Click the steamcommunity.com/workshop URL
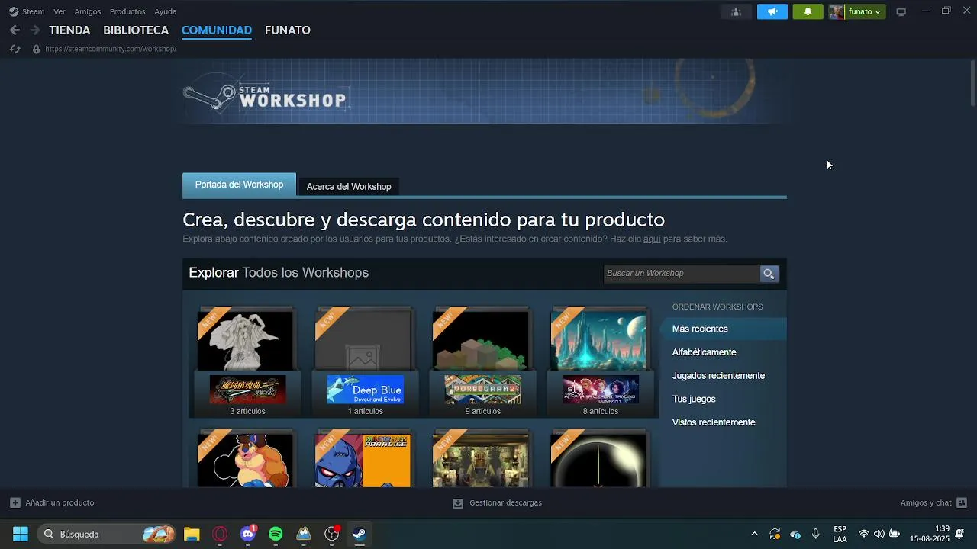Screen dimensions: 977x549 [x=111, y=49]
